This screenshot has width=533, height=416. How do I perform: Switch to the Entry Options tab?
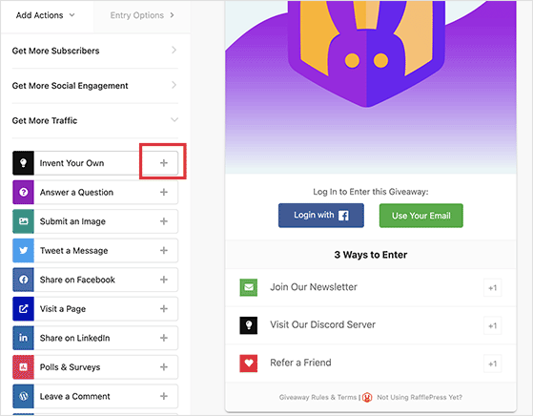tap(142, 15)
